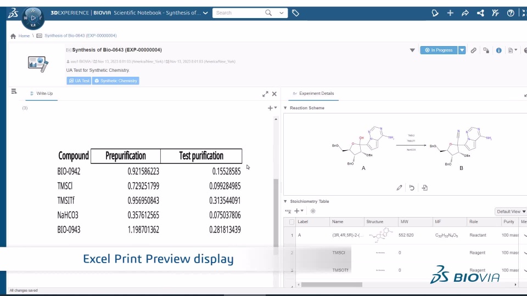The image size is (527, 296).
Task: Click the section list menu icon
Action: pyautogui.click(x=14, y=92)
